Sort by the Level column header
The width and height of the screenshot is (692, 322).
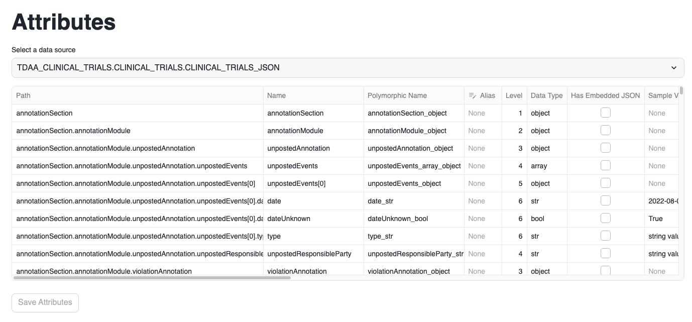click(x=514, y=95)
